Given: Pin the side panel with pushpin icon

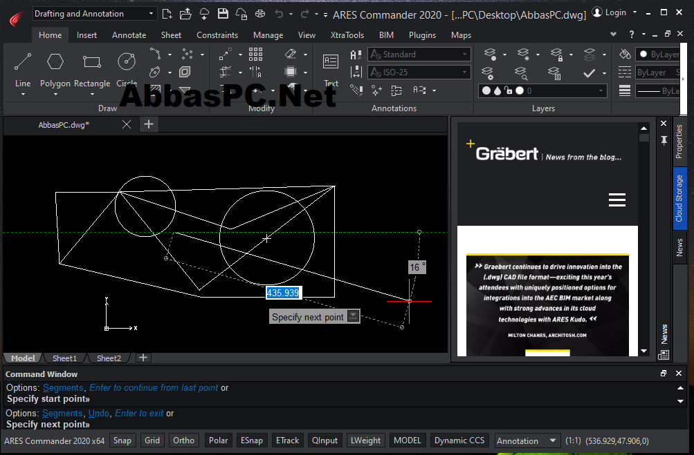Looking at the screenshot, I should pos(664,141).
